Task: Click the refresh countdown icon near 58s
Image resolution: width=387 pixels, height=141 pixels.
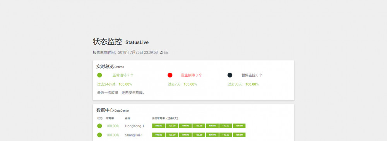Action: click(x=162, y=52)
